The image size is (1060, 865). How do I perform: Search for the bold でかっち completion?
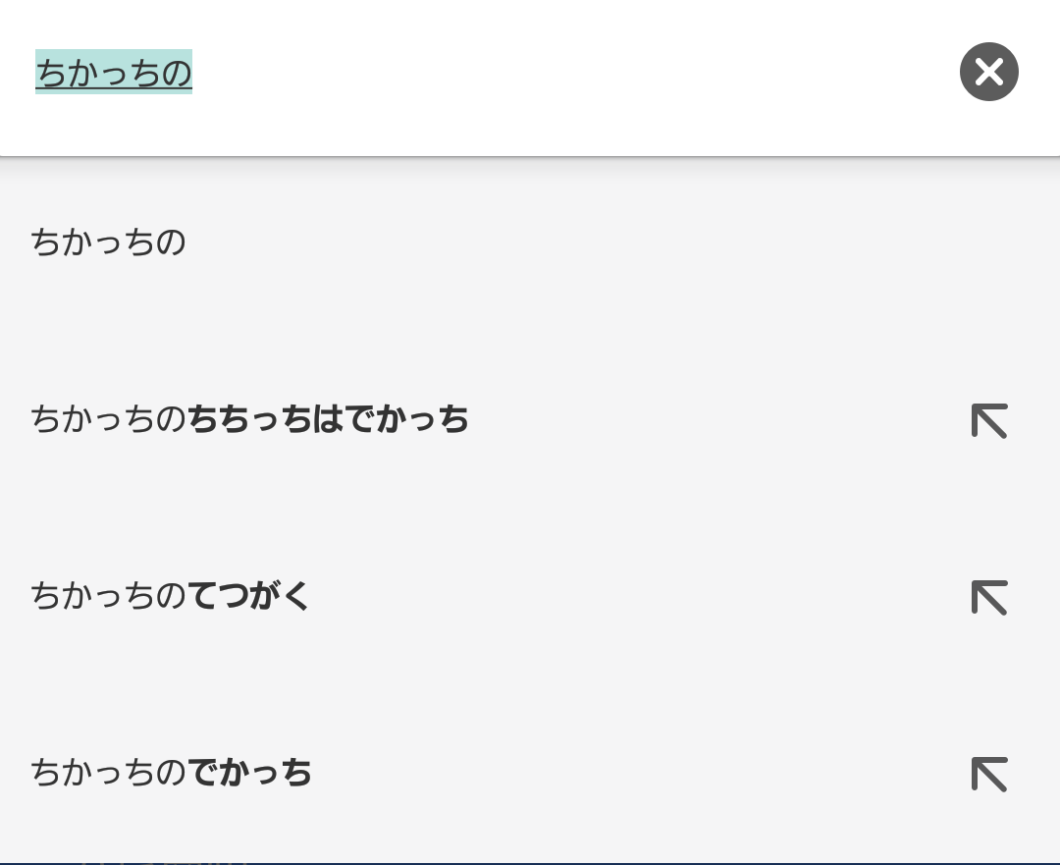click(x=249, y=773)
